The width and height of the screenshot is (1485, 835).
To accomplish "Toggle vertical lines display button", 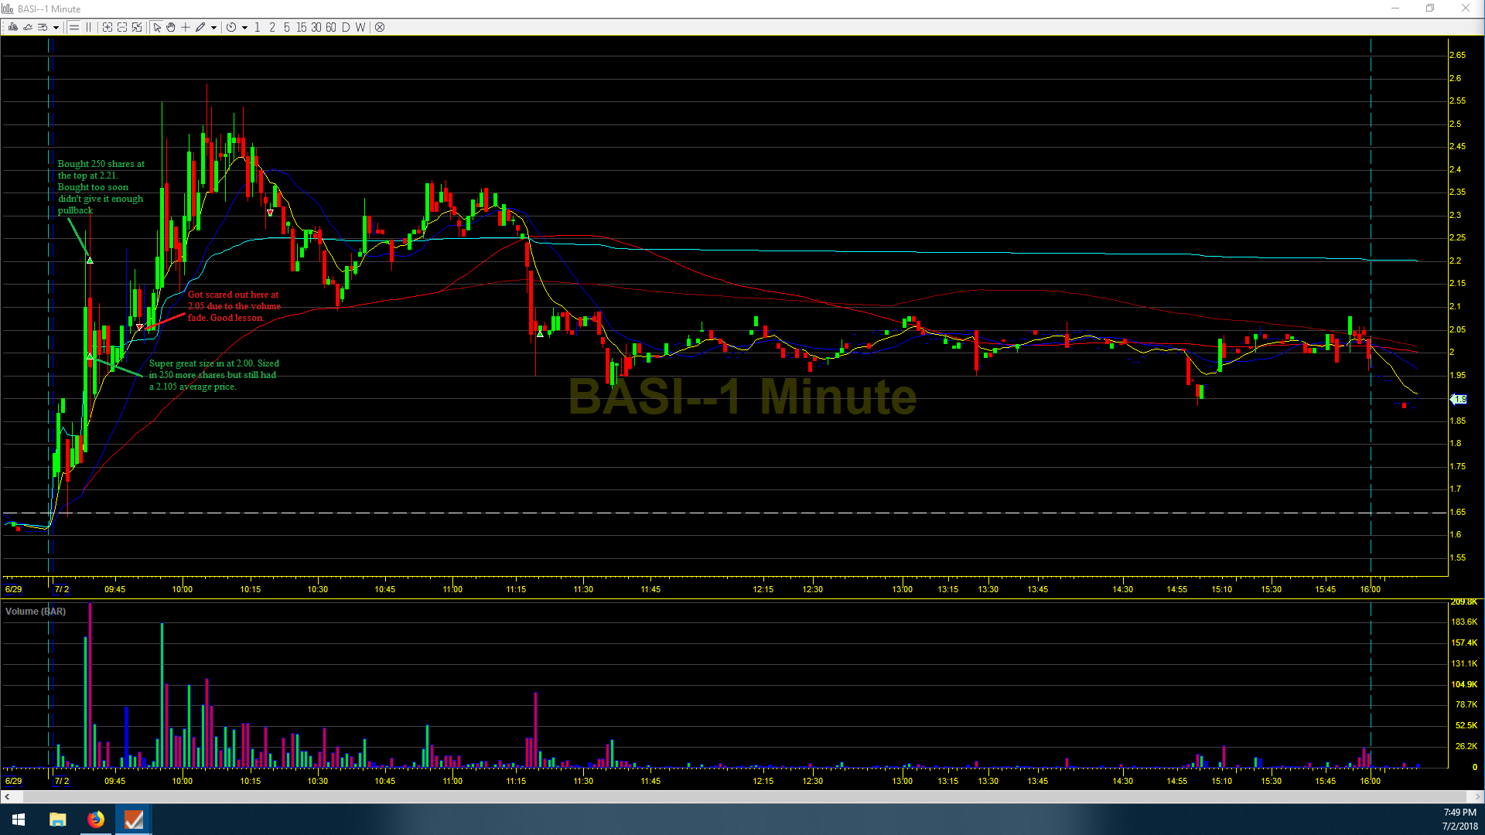I will tap(89, 27).
